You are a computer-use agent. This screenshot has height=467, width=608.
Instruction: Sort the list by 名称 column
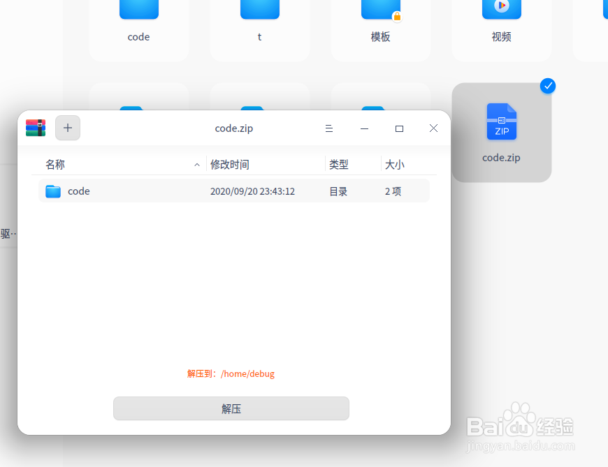click(x=55, y=165)
